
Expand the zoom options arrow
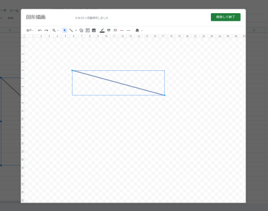pyautogui.click(x=58, y=31)
